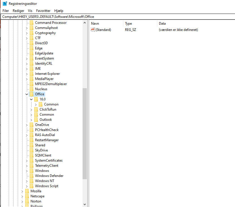Collapse the Office key
The width and height of the screenshot is (235, 207).
point(27,94)
